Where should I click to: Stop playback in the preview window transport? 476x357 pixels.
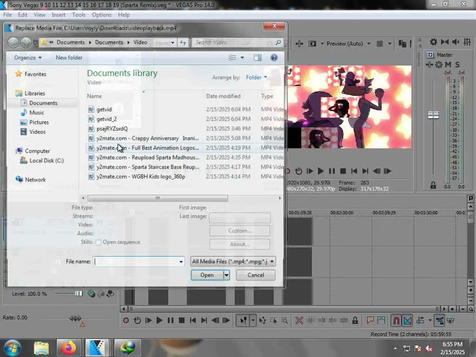pyautogui.click(x=343, y=171)
